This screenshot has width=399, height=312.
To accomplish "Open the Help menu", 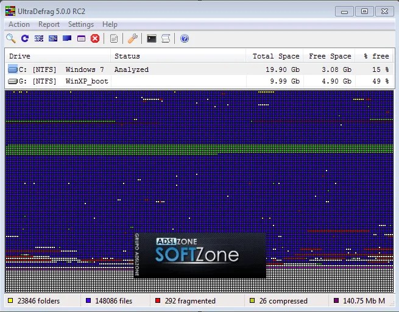I will point(110,24).
